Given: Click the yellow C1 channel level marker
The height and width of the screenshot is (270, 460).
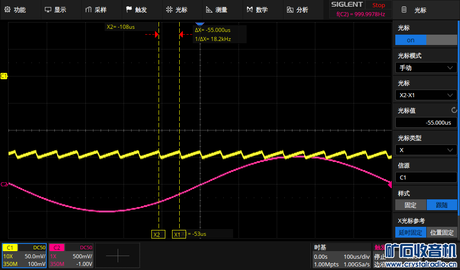Looking at the screenshot, I should point(4,76).
